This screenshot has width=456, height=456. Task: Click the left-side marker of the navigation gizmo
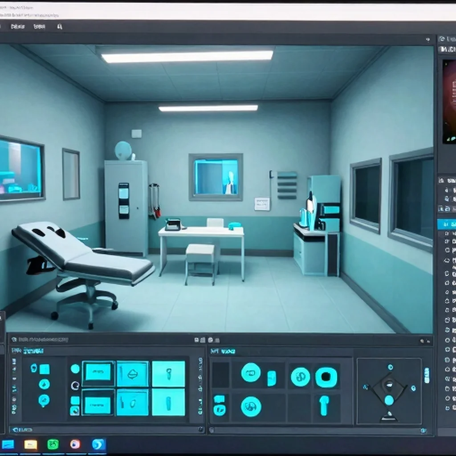click(x=366, y=387)
